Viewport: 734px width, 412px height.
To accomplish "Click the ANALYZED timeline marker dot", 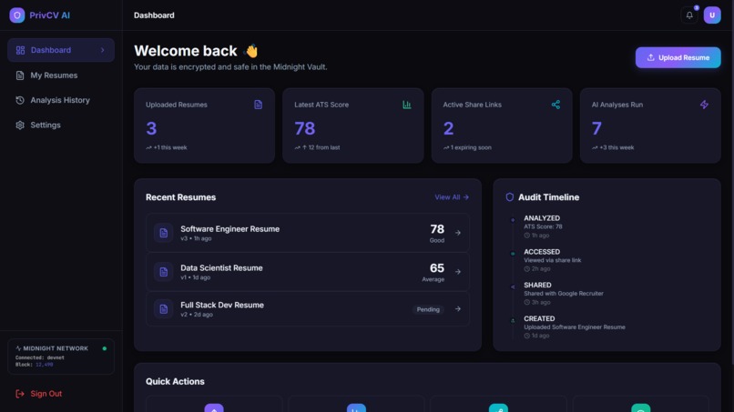I will 513,220.
